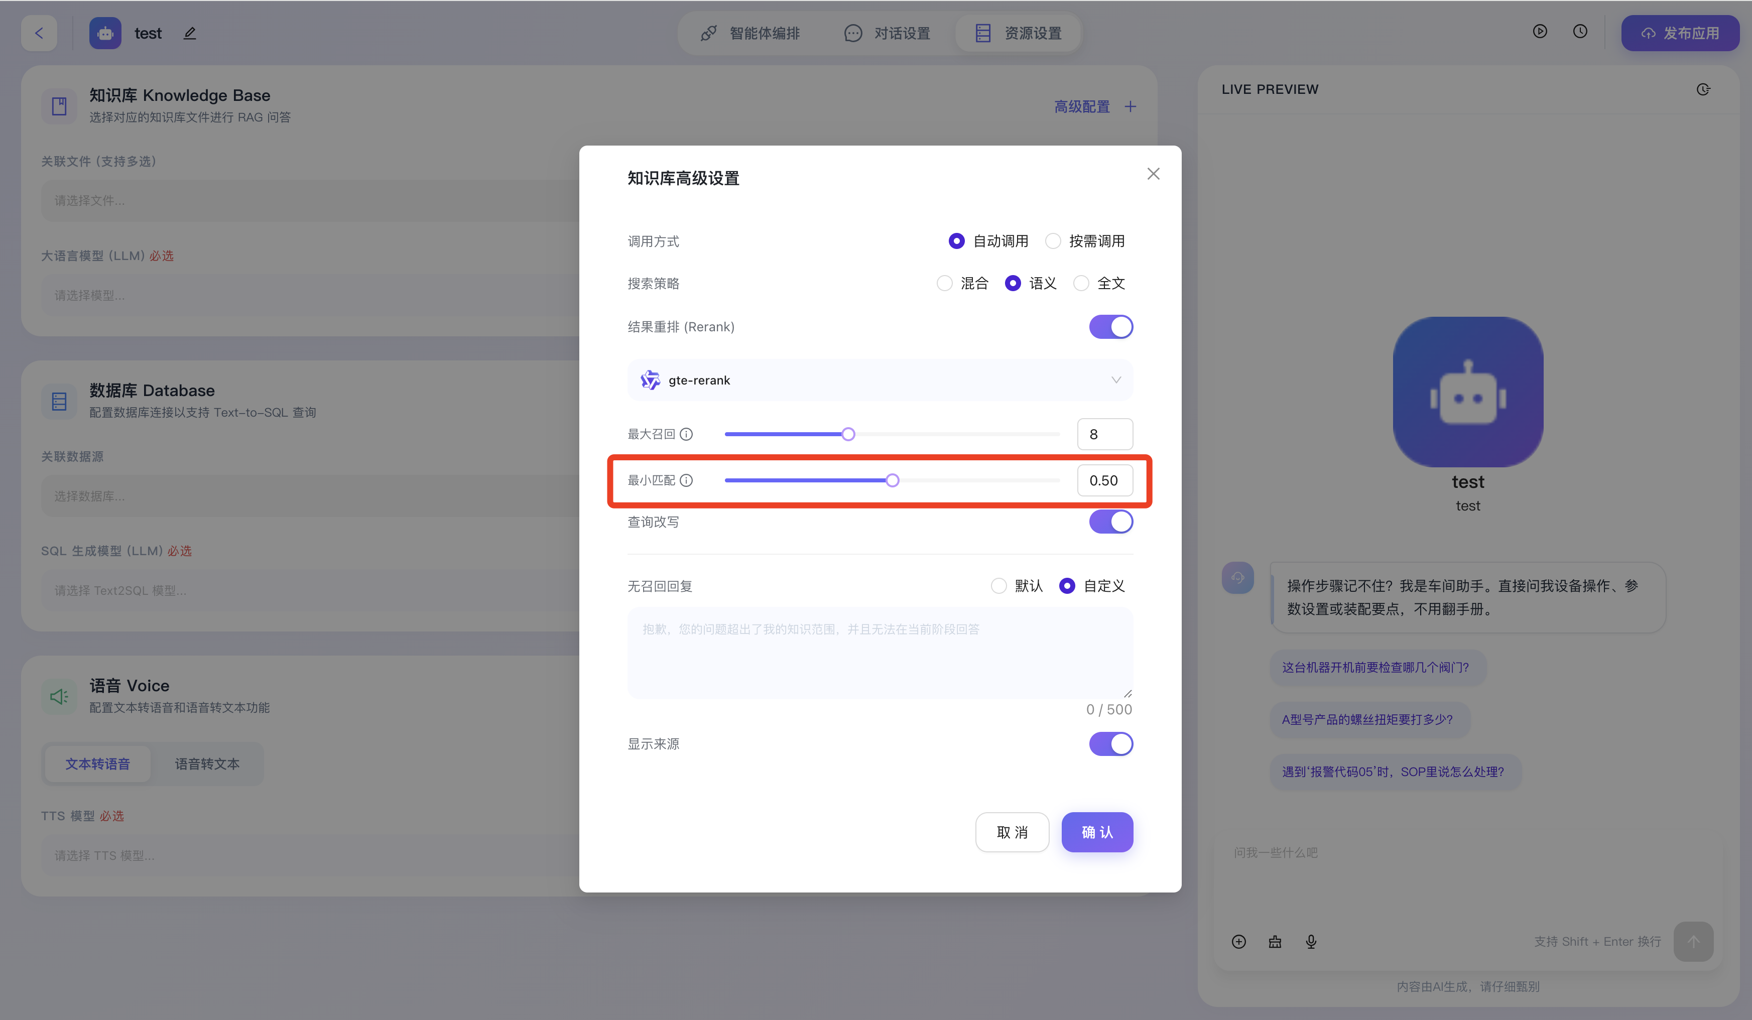Open the 智能体编排 tab
This screenshot has height=1020, width=1752.
[x=750, y=33]
